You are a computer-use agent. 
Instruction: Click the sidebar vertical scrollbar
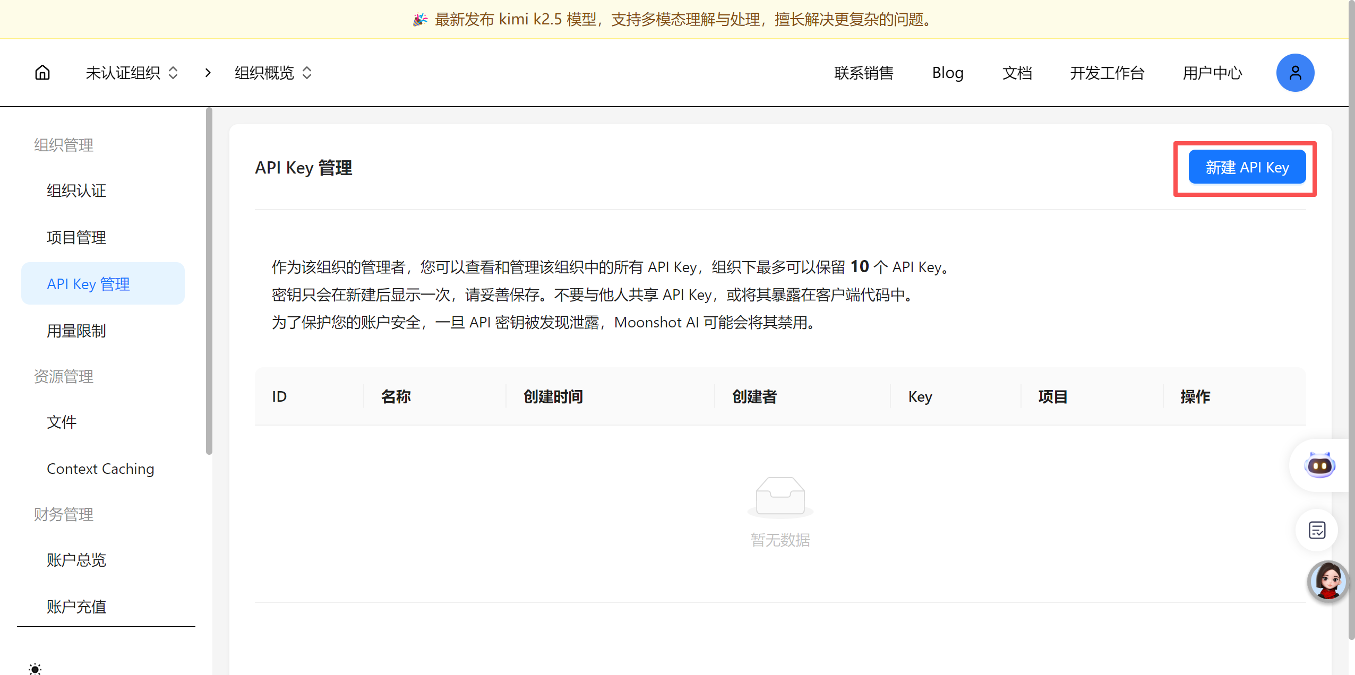pyautogui.click(x=209, y=281)
